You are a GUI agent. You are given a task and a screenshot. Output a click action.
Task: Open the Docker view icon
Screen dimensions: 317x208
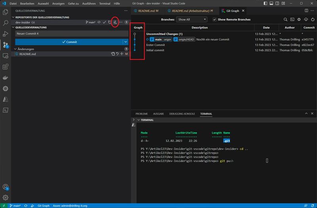coord(6,78)
